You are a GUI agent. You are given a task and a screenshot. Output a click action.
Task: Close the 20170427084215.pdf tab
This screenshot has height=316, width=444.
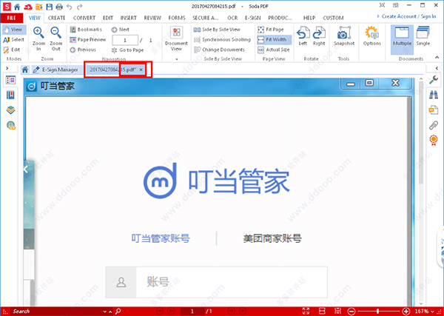tap(141, 70)
